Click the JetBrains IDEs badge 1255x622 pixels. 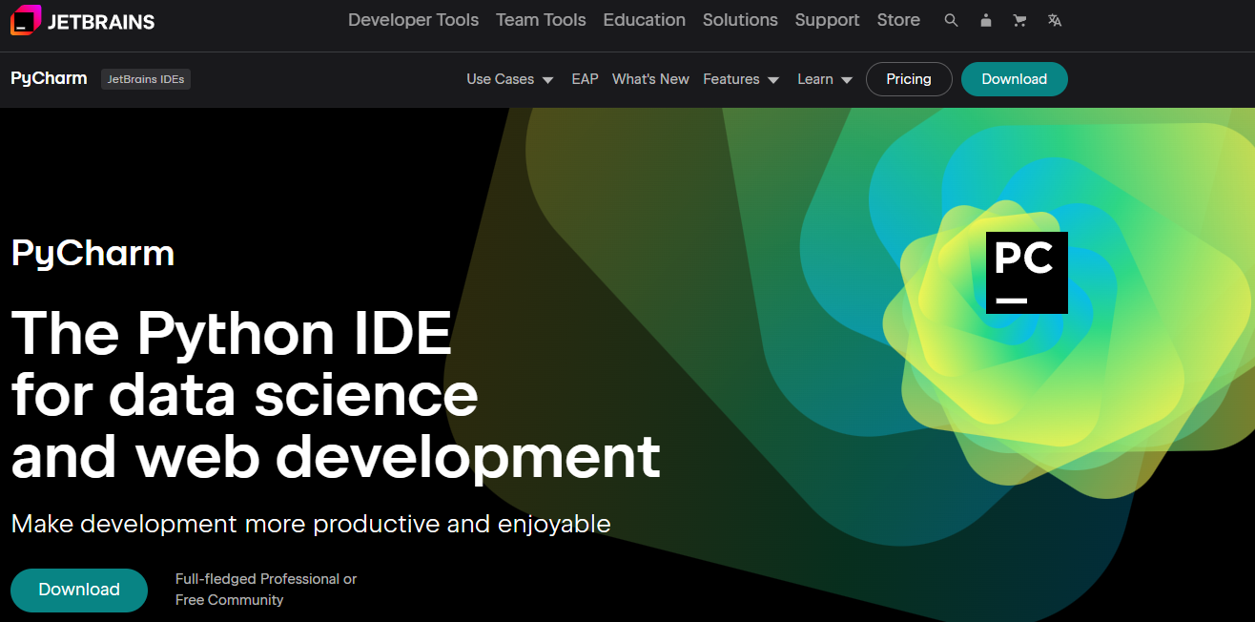(146, 79)
